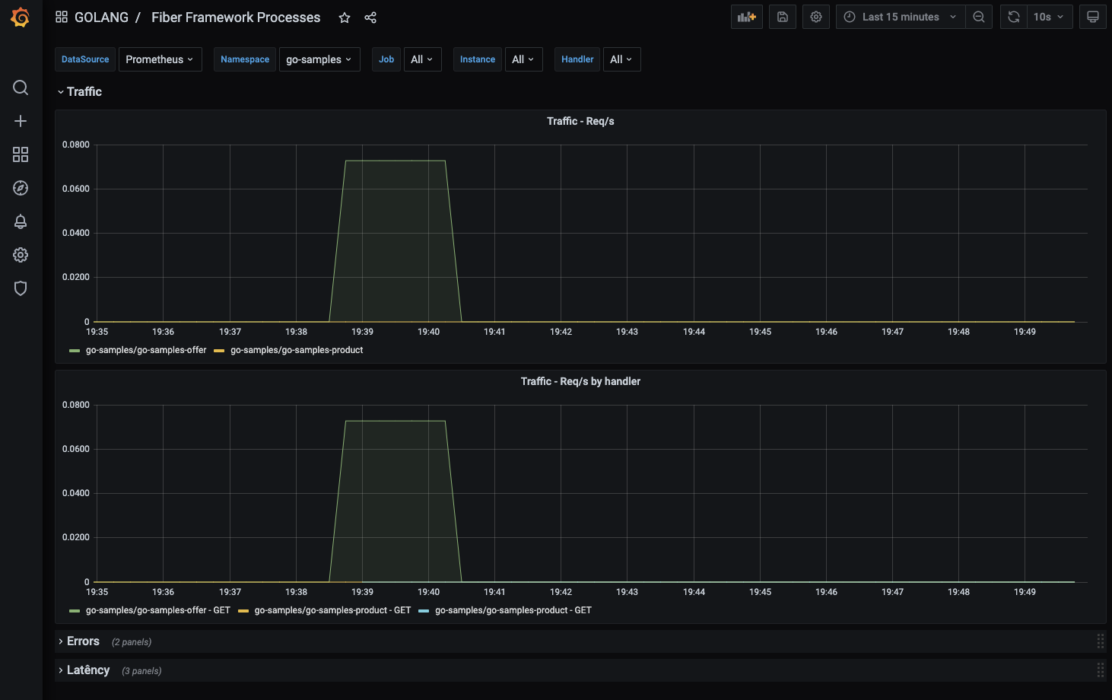Open the Last 15 minutes time picker
Screen dimensions: 1112x700
coord(901,17)
